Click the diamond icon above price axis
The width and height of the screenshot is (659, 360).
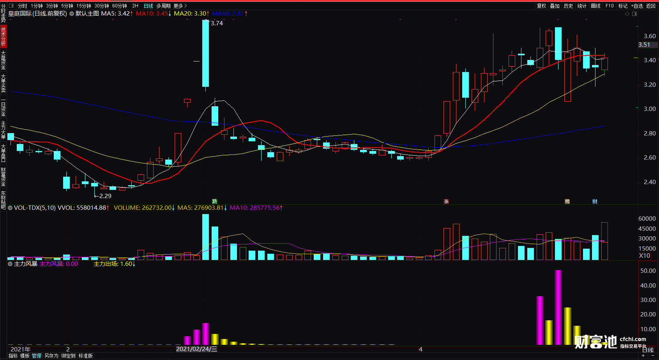tap(627, 14)
